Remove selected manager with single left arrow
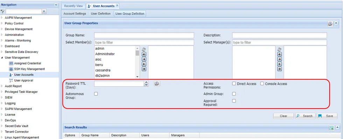This screenshot has height=139, width=343. 279,64
